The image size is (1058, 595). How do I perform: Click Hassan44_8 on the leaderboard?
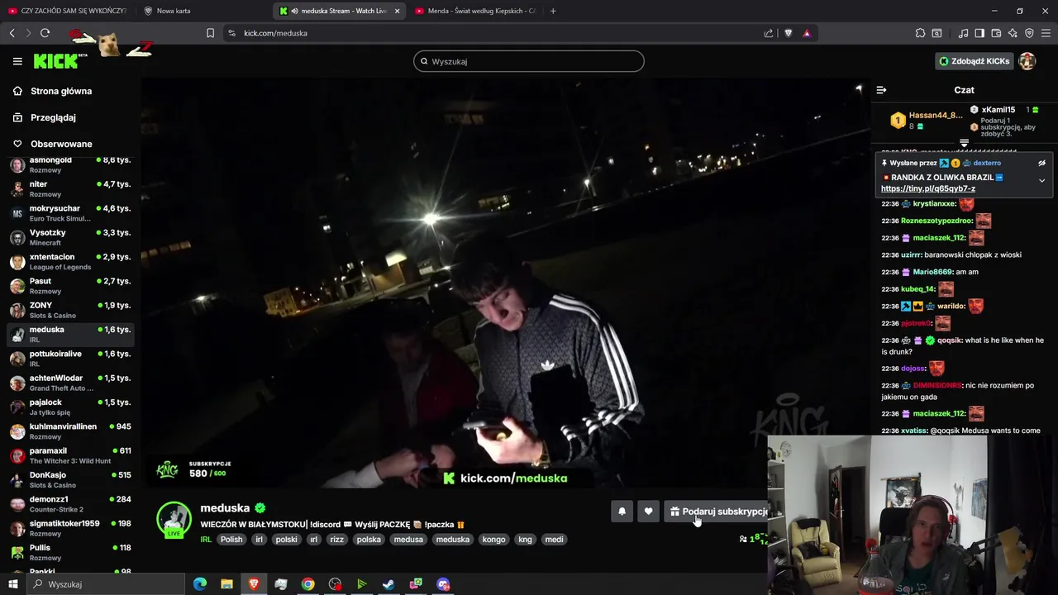pyautogui.click(x=936, y=115)
